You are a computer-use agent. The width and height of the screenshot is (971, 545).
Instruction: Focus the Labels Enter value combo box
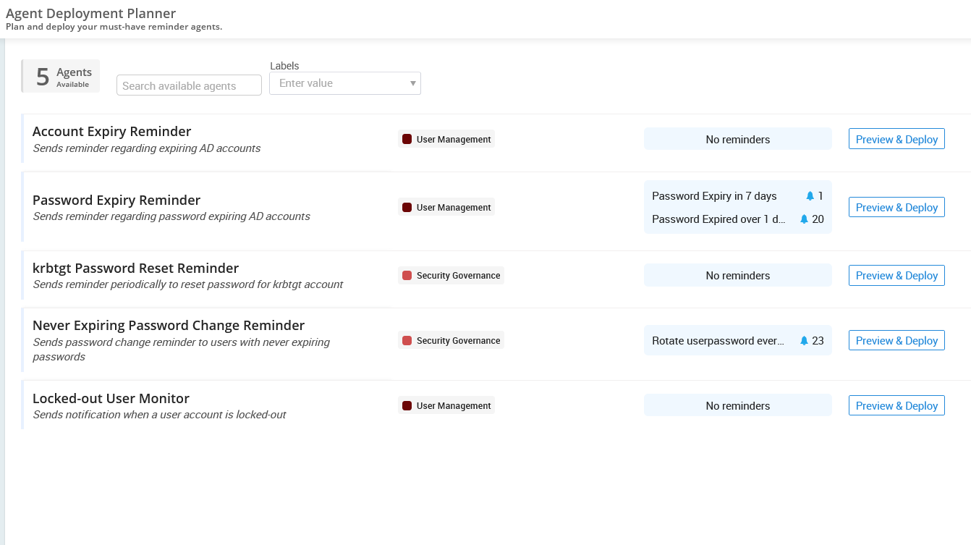(336, 83)
